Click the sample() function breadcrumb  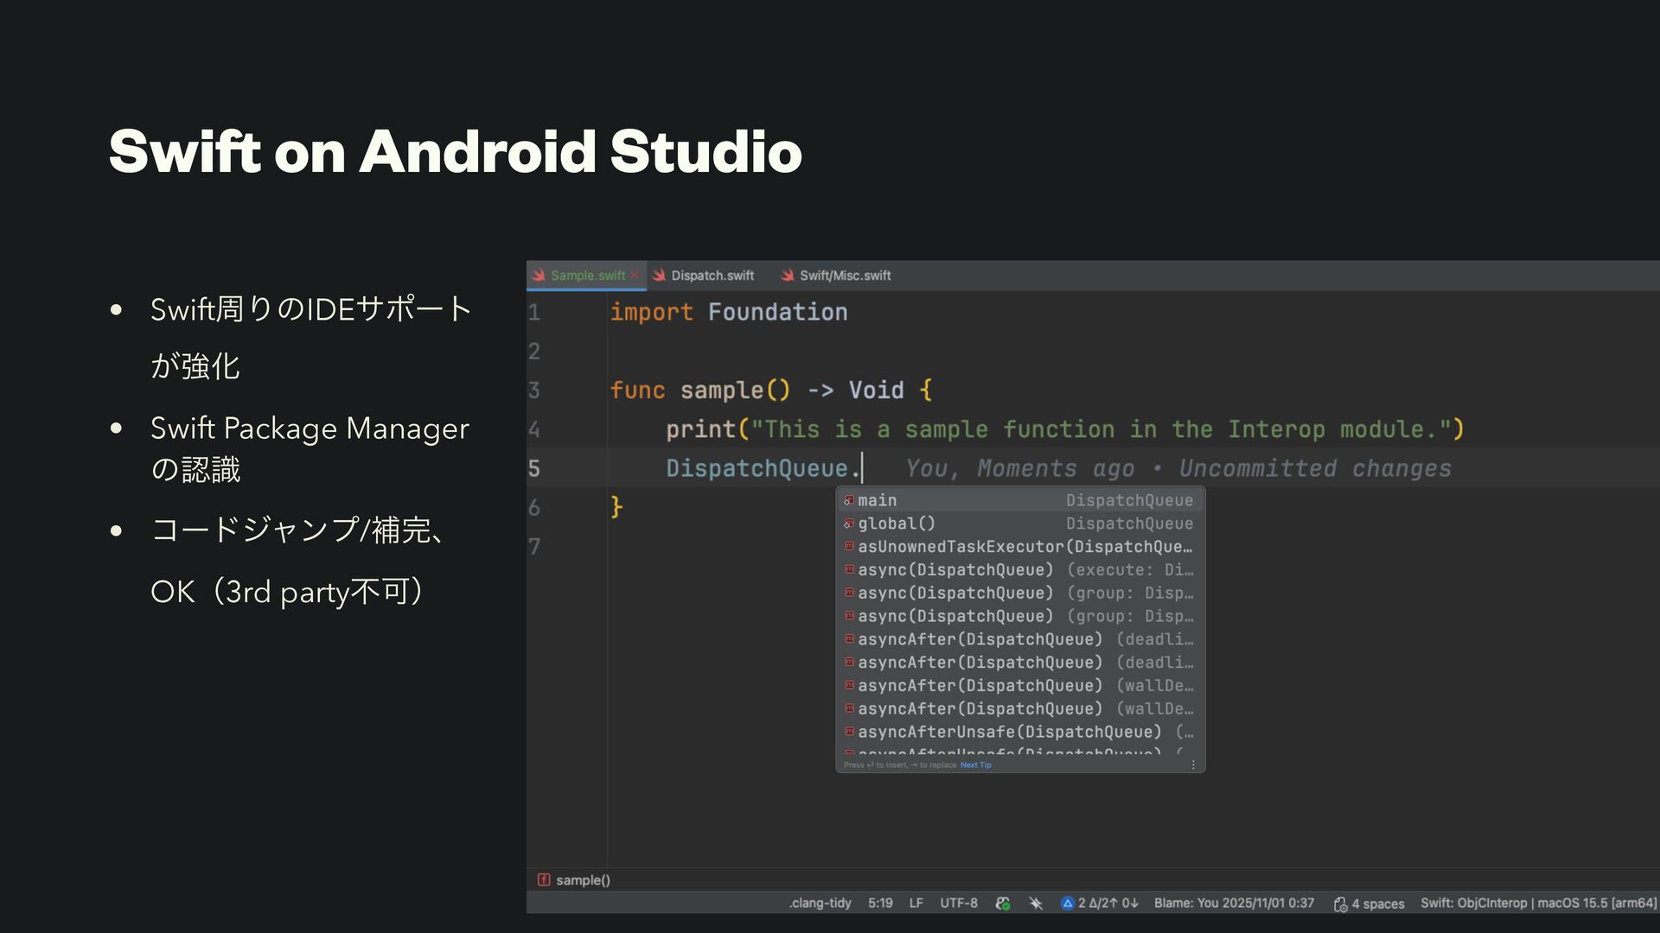tap(582, 880)
